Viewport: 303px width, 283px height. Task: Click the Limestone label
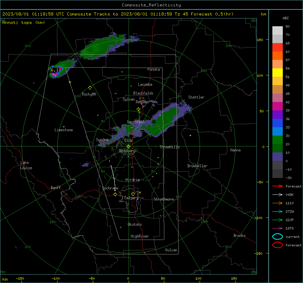(64, 130)
